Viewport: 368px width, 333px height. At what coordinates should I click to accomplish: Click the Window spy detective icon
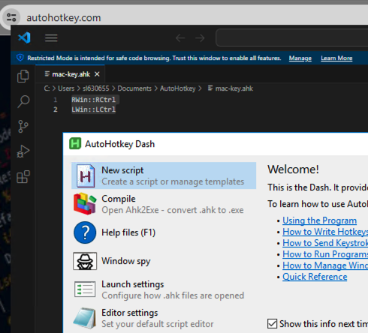(x=85, y=261)
